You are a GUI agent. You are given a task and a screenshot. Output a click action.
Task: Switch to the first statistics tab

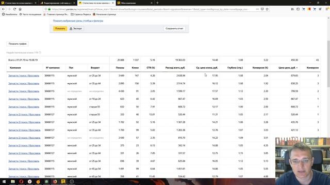click(19, 3)
